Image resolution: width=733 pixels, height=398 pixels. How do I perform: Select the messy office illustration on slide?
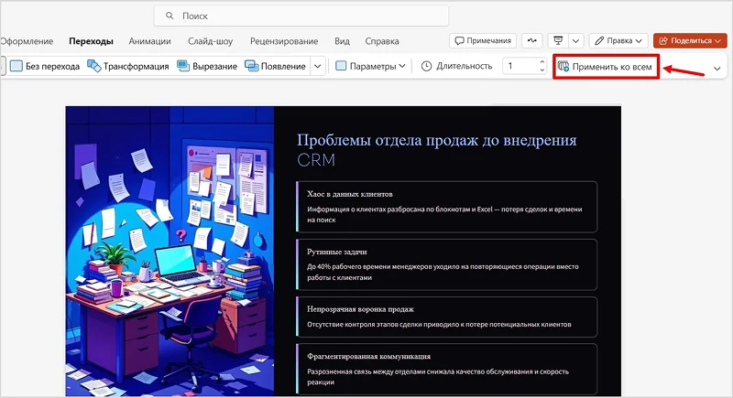point(170,251)
